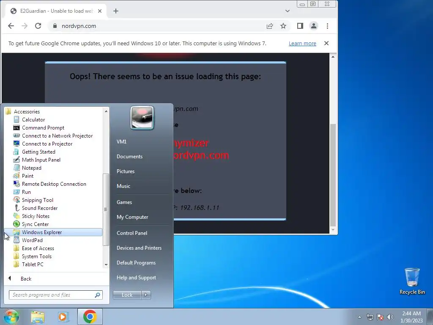This screenshot has height=325, width=433.
Task: Open Notepad
Action: click(31, 168)
